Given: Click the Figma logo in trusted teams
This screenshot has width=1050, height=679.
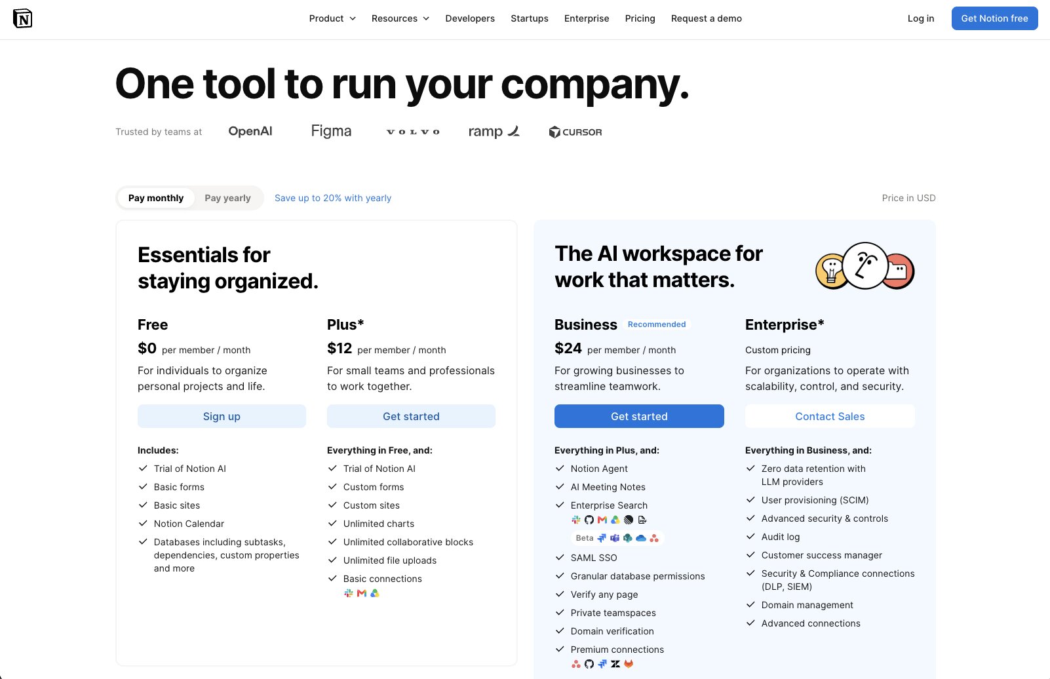Looking at the screenshot, I should point(331,131).
